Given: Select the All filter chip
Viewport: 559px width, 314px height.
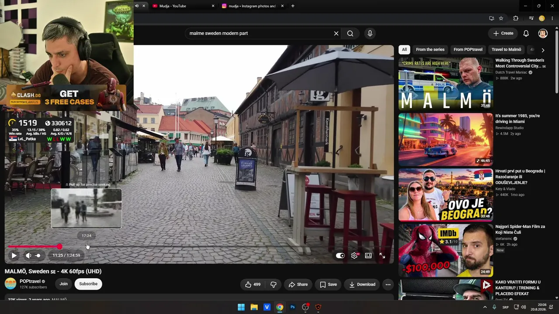Looking at the screenshot, I should [x=404, y=50].
